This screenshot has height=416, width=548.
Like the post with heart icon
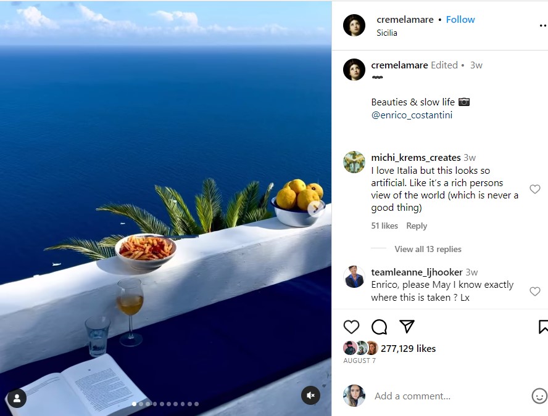coord(351,327)
